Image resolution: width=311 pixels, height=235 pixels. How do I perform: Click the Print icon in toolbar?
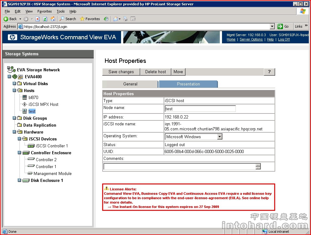(x=125, y=19)
